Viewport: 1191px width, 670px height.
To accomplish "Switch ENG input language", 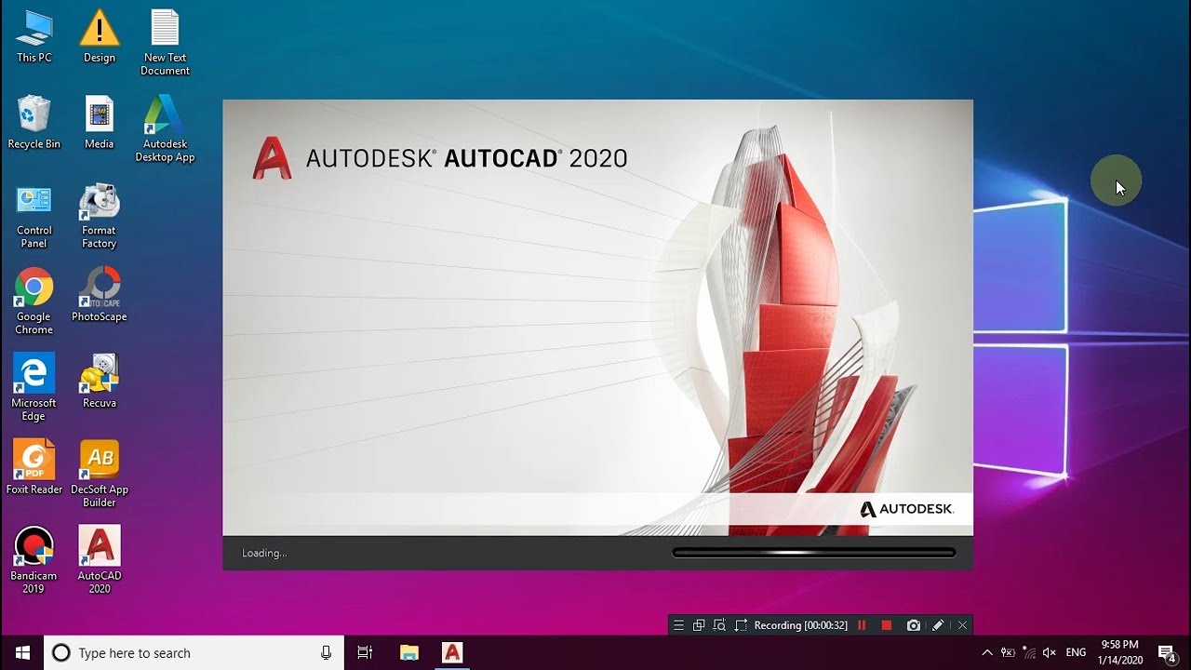I will (x=1077, y=652).
